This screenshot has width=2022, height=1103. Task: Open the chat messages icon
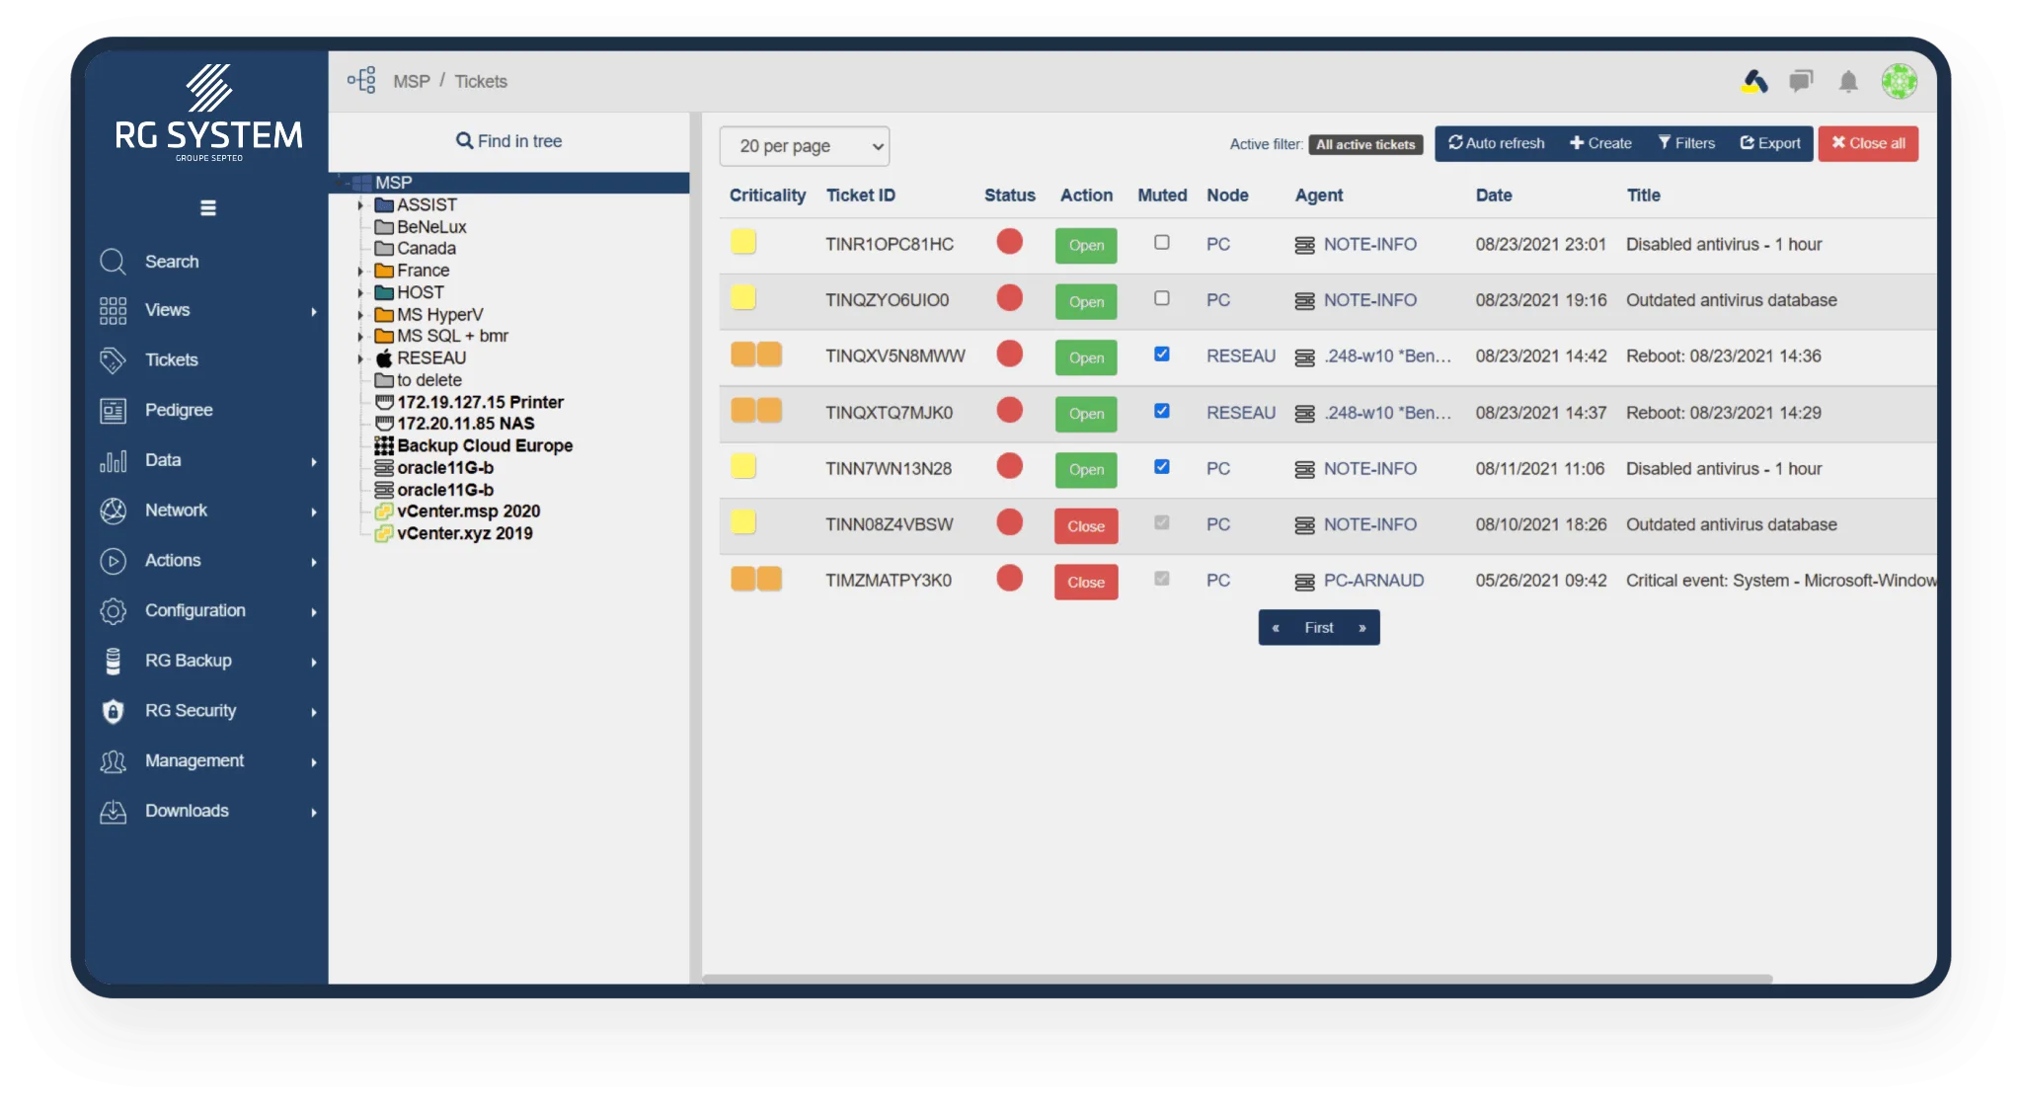point(1801,82)
